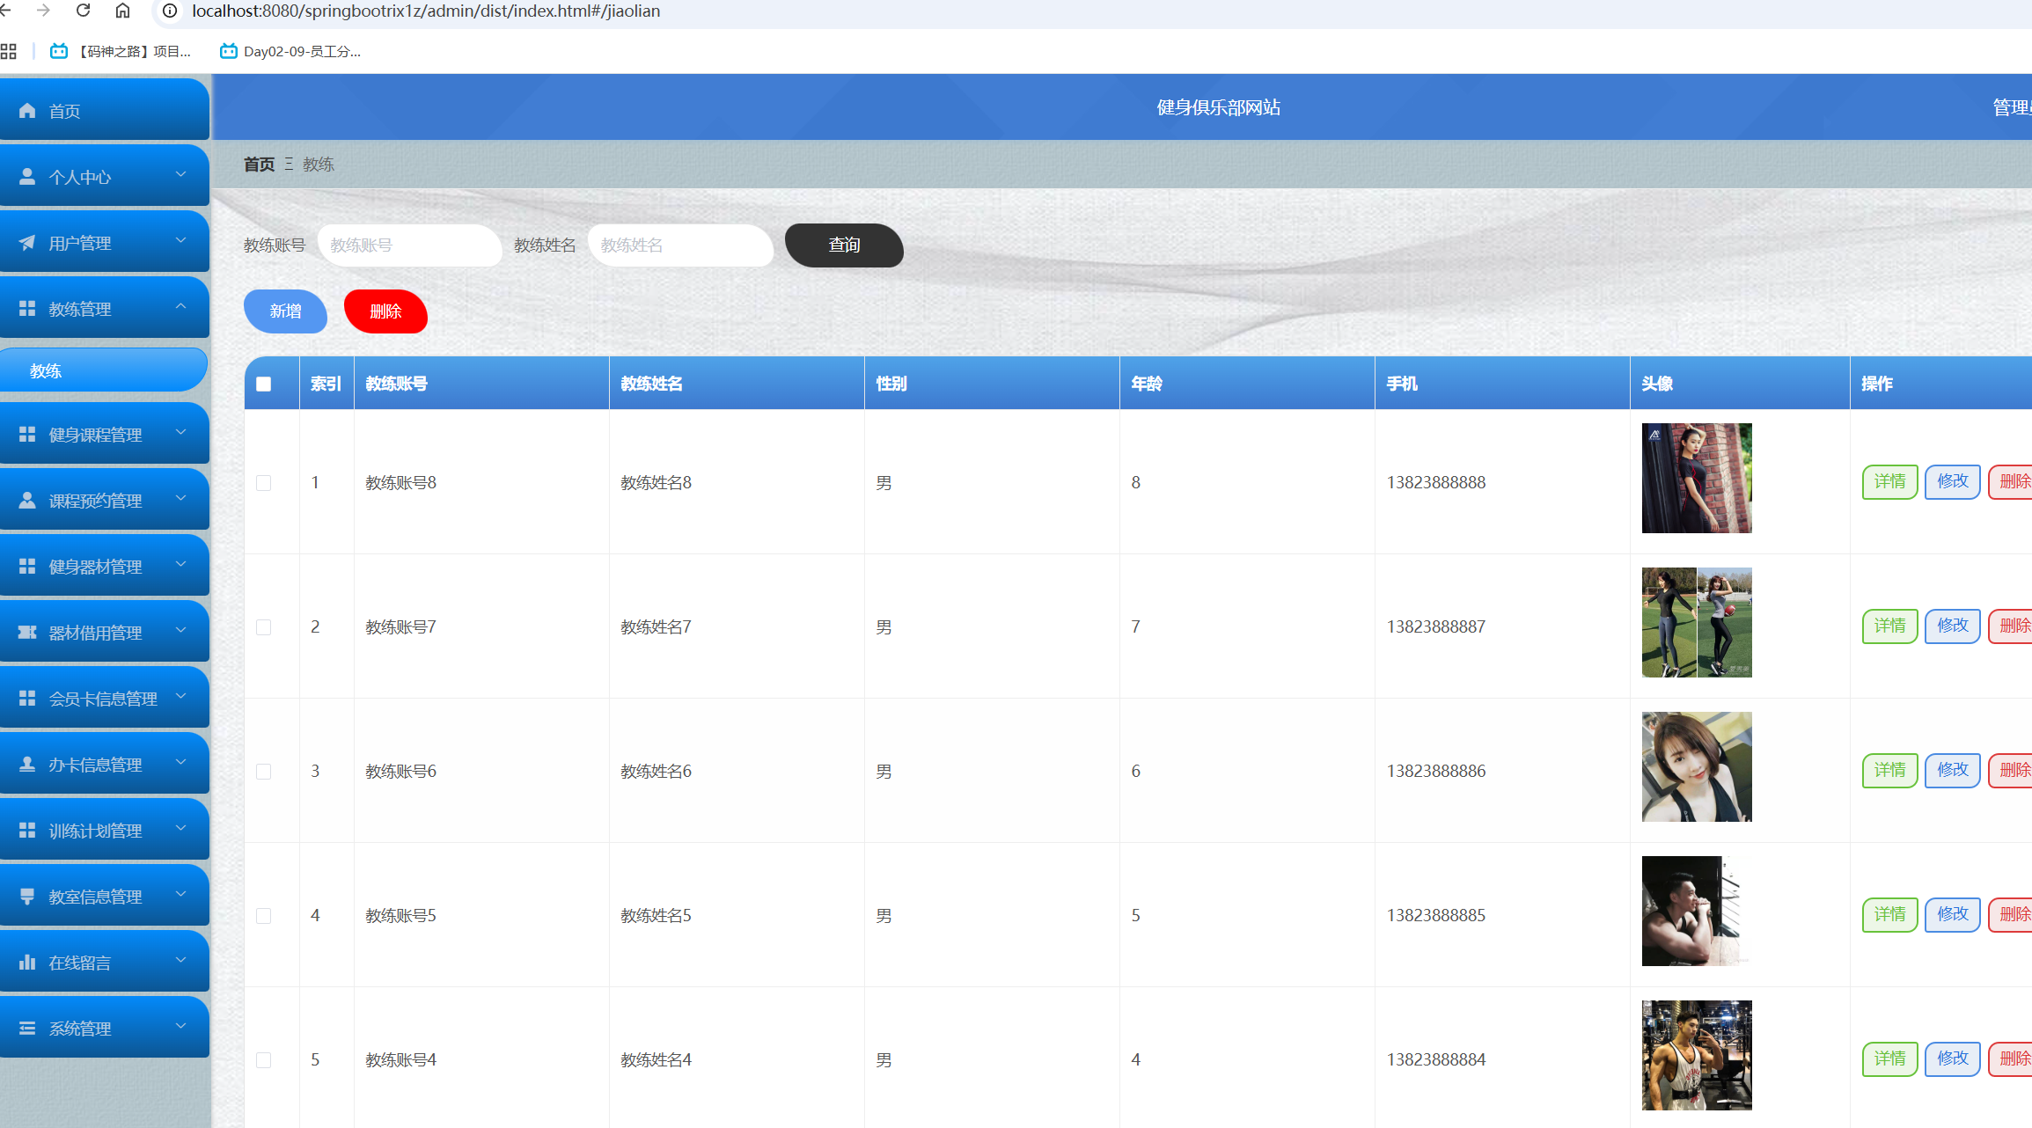The image size is (2032, 1128).
Task: Open 办卡信息管理 sidebar menu
Action: 104,764
